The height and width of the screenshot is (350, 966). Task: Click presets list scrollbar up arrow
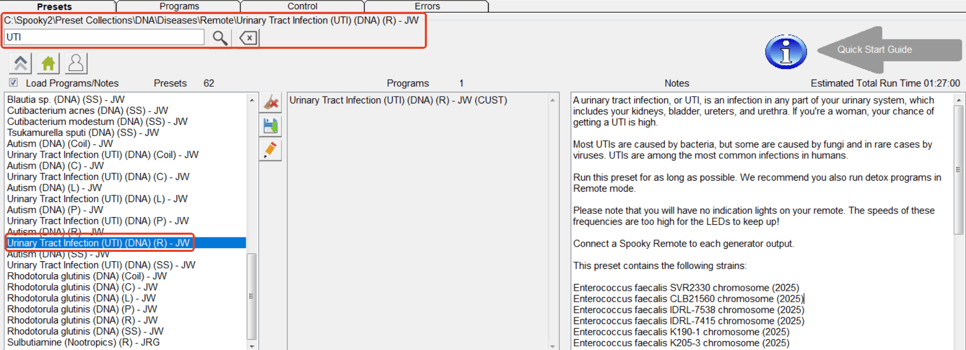(252, 100)
